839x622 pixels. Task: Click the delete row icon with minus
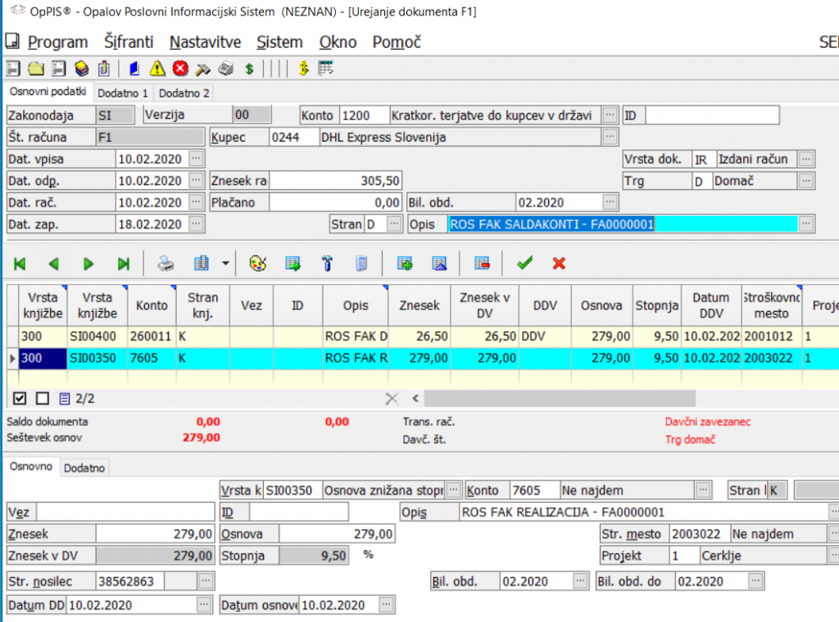(x=482, y=264)
